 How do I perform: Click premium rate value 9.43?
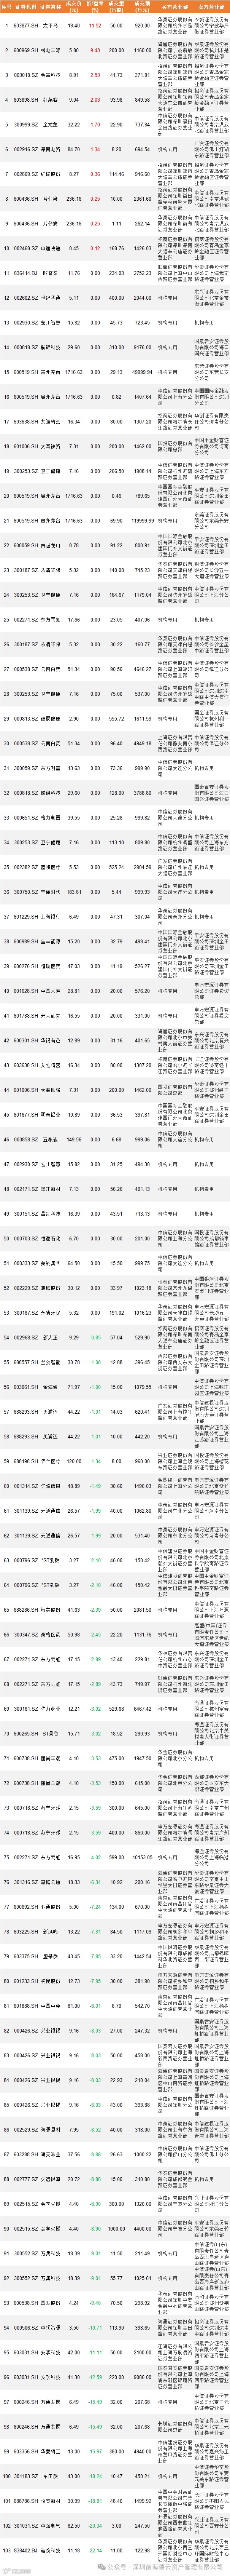coord(95,49)
